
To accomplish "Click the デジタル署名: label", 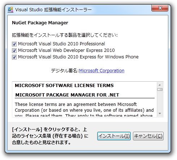I will [x=65, y=71].
